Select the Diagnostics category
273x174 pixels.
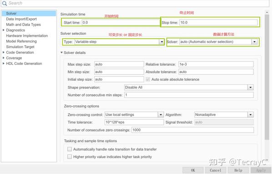[x=15, y=30]
